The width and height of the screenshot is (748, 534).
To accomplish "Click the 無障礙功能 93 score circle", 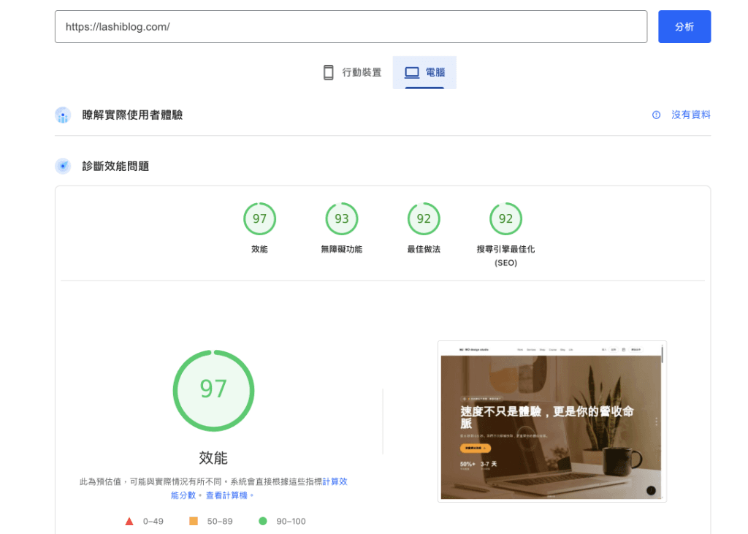I will tap(341, 218).
